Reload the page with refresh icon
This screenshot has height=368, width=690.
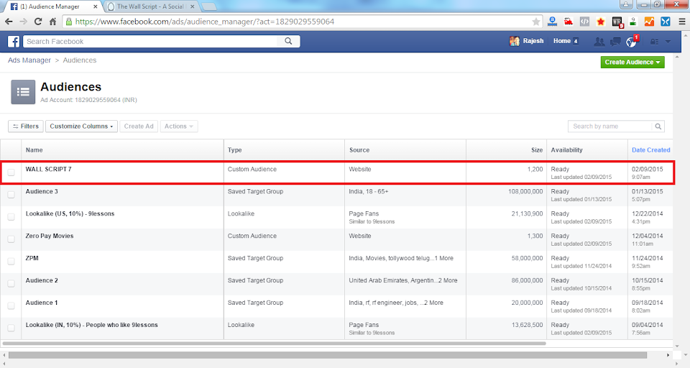click(38, 22)
